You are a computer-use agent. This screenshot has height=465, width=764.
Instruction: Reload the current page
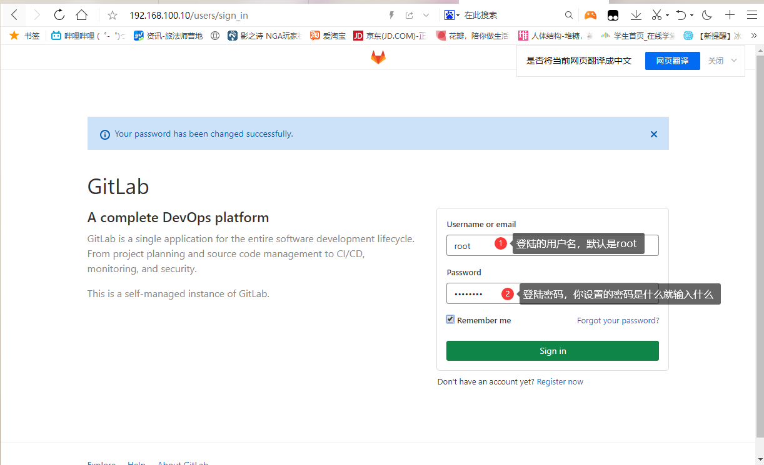(x=59, y=15)
